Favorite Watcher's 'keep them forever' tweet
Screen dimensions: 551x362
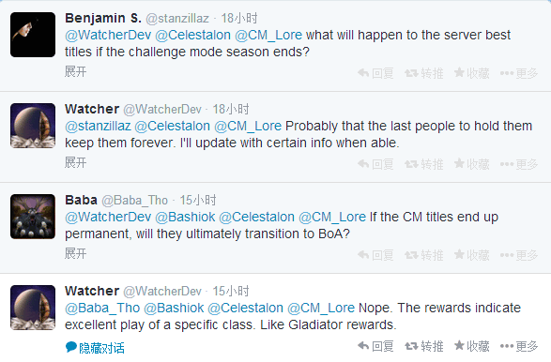[471, 164]
